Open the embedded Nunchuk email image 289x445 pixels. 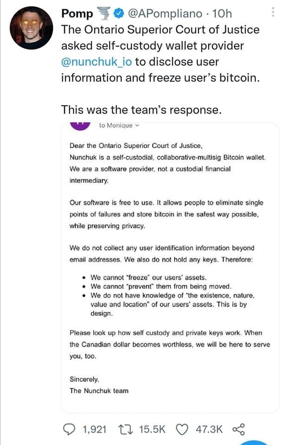[x=170, y=267]
